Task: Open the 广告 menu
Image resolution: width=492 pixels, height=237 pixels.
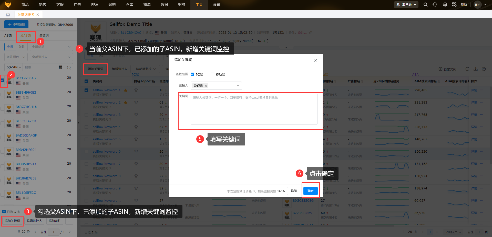Action: (x=77, y=5)
